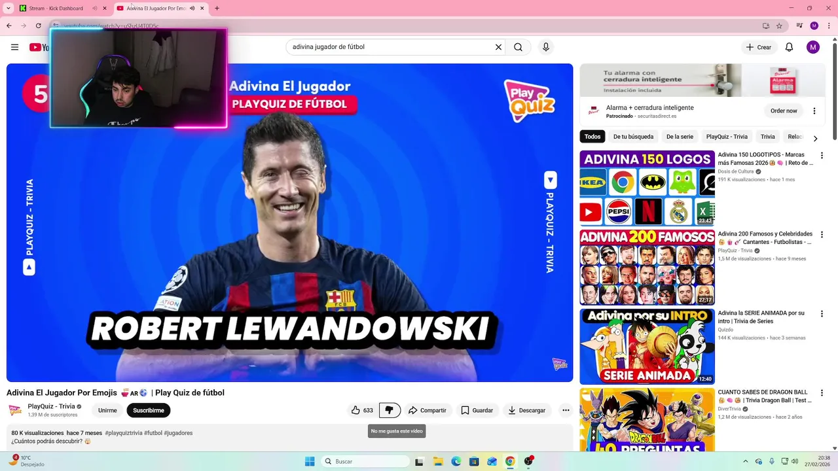Clear the search box with the X

point(498,47)
